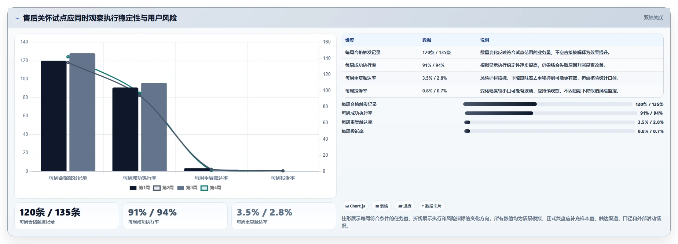Click the gray week-3 bar for 每周合格触发记录
This screenshot has height=244, width=678.
tap(82, 113)
